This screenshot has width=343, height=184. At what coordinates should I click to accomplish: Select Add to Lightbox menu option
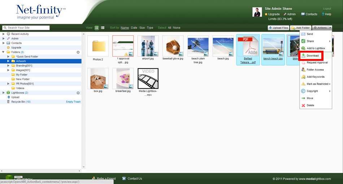click(316, 48)
